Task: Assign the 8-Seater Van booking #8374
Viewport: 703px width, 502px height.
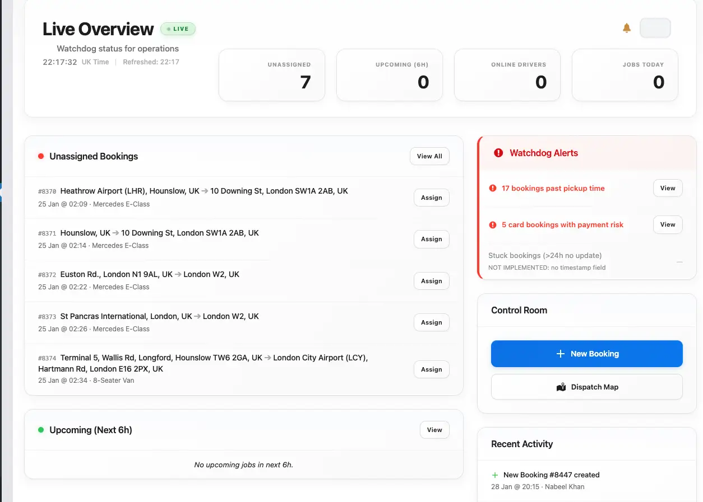Action: 431,369
